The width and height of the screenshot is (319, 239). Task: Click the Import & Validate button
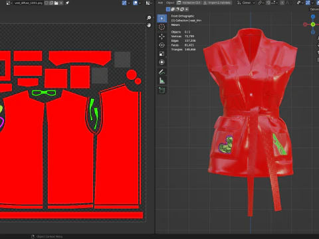(217, 3)
